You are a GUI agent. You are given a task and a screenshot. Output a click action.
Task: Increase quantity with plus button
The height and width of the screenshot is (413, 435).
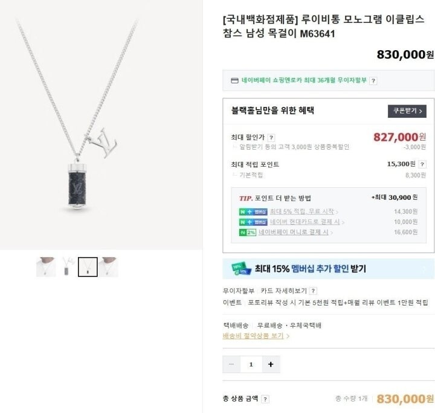click(x=271, y=365)
